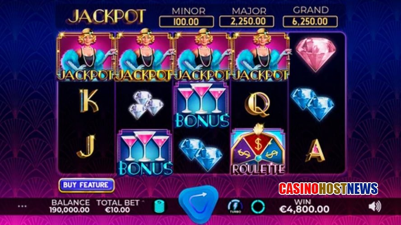Click the gold K letter symbol
Viewport: 401px width, 225px height.
pyautogui.click(x=88, y=101)
